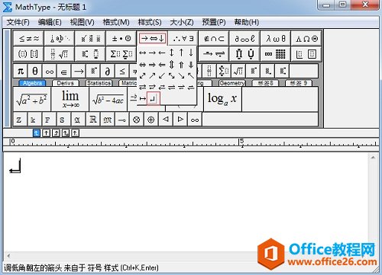
Task: Open the 视图(V) menu
Action: (82, 22)
